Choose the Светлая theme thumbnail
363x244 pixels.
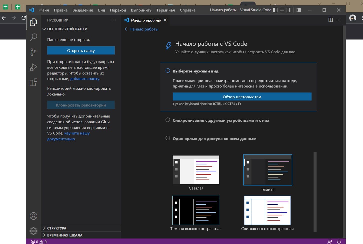(196, 170)
